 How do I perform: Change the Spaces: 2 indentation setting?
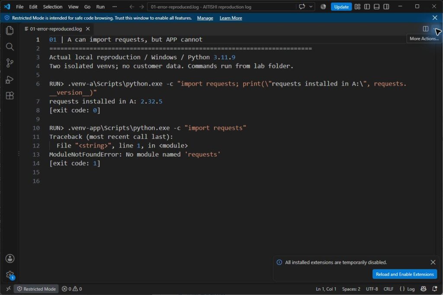[351, 289]
